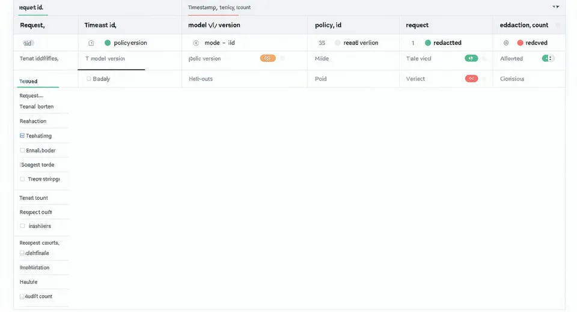Select 'Request...' in the sidebar list
The width and height of the screenshot is (577, 312).
click(31, 95)
